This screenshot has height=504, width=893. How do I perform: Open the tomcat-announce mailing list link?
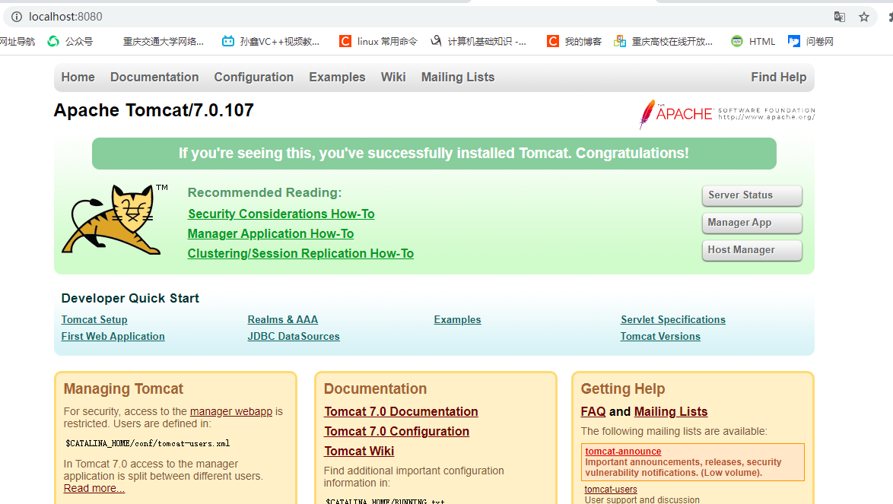[623, 451]
